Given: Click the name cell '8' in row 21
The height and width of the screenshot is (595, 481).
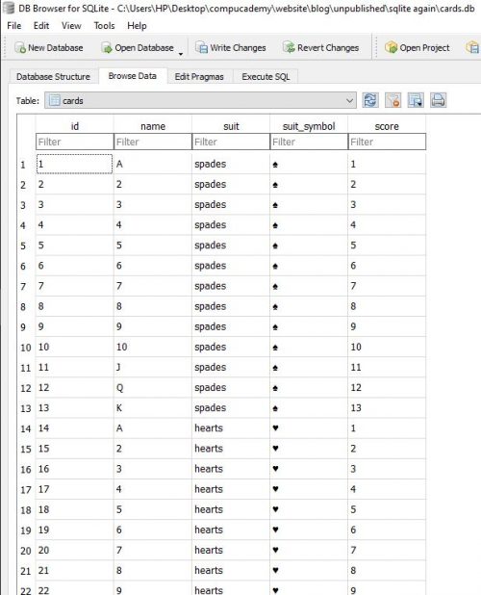Looking at the screenshot, I should [x=153, y=570].
